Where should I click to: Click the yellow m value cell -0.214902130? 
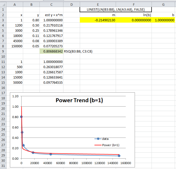(x=98, y=20)
